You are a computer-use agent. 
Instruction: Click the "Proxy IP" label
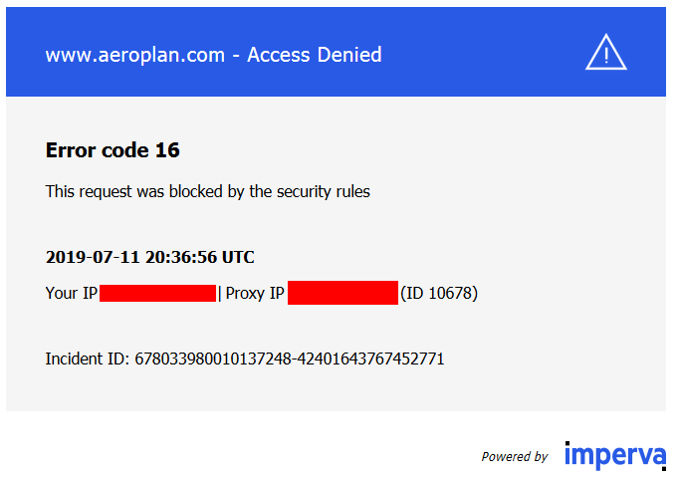[255, 294]
